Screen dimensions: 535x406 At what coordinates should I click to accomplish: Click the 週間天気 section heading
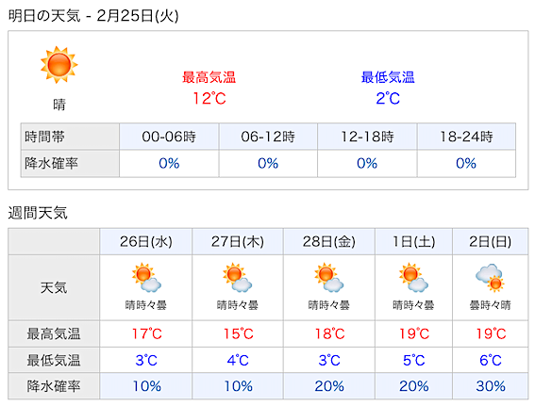[x=38, y=213]
